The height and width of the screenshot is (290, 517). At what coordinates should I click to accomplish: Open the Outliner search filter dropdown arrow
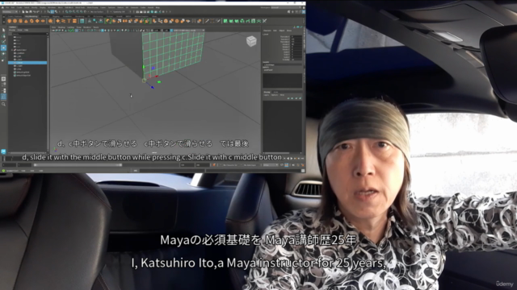47,34
